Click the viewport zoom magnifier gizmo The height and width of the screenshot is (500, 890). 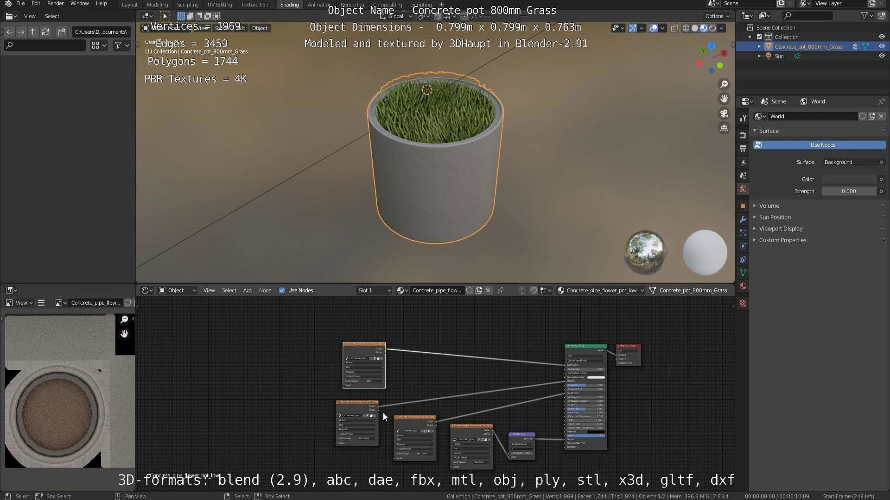(724, 84)
